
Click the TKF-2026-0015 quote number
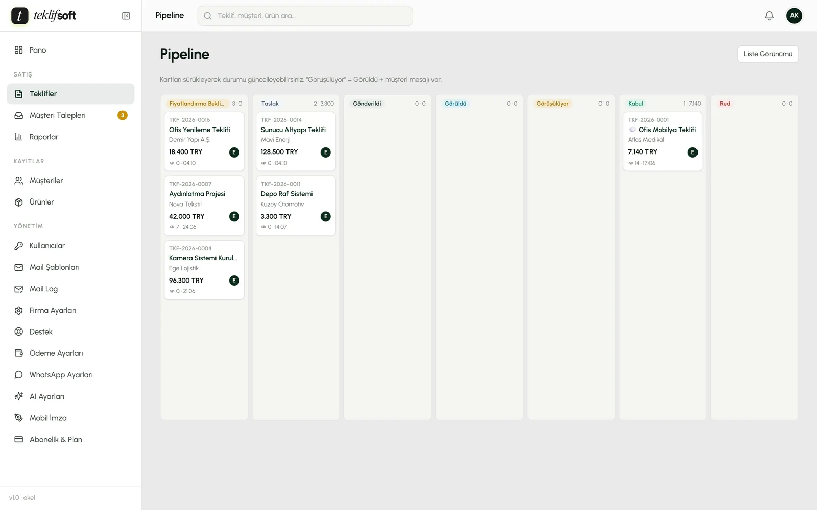[189, 120]
